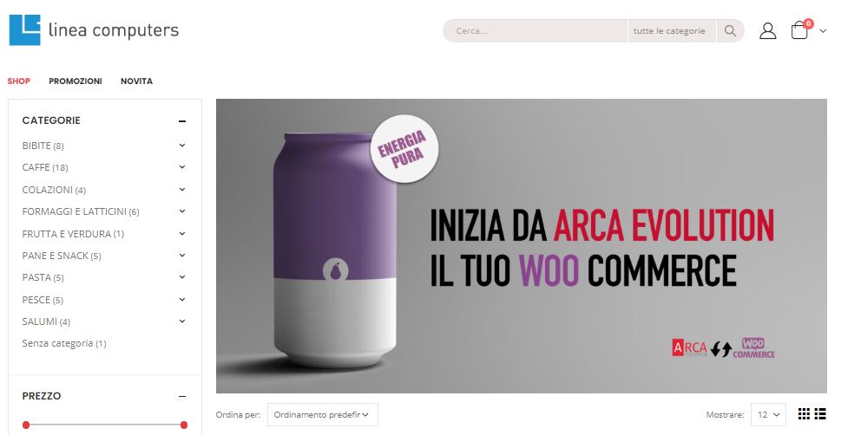Switch to list view layout
This screenshot has height=435, width=861.
pos(820,414)
